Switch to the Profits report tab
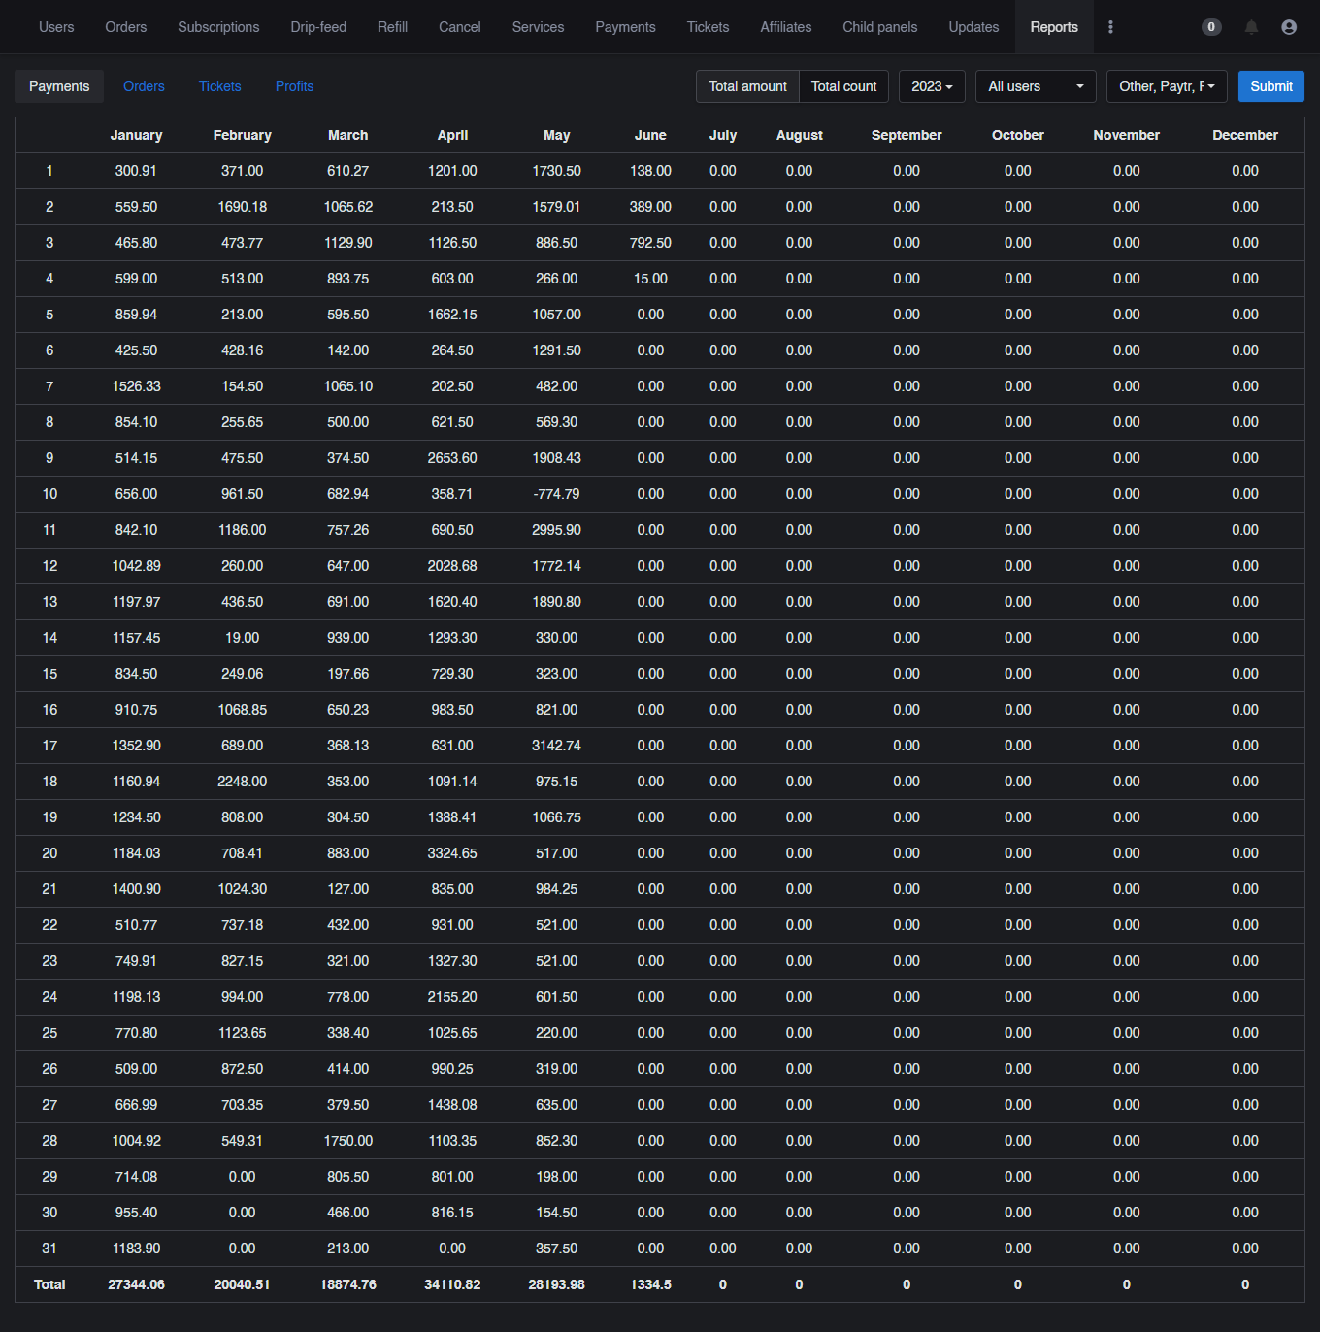1320x1332 pixels. [x=294, y=86]
